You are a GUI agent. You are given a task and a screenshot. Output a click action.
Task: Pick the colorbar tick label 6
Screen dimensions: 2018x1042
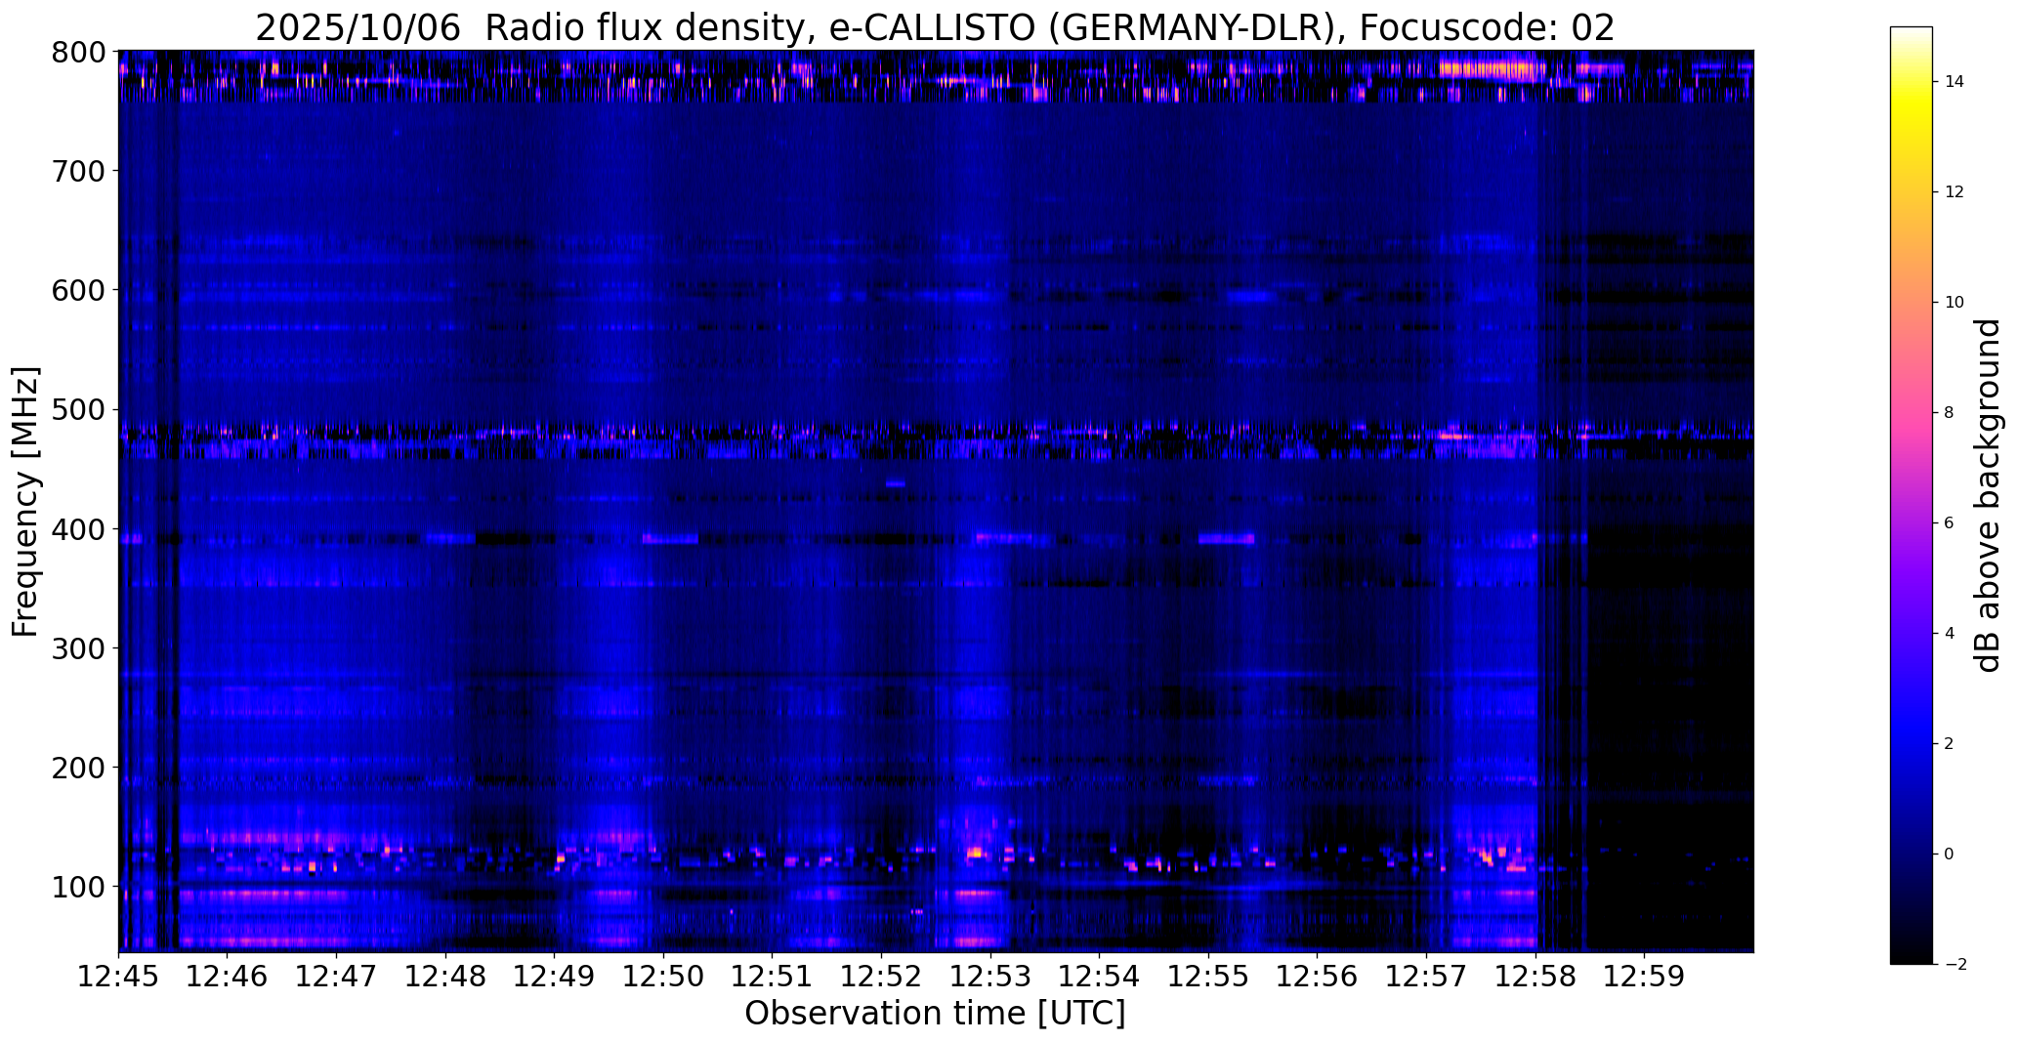click(x=1950, y=523)
